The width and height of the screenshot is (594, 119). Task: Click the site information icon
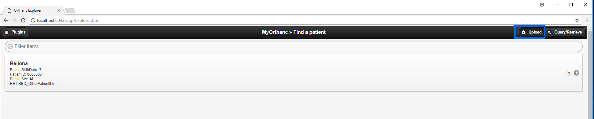pos(33,20)
